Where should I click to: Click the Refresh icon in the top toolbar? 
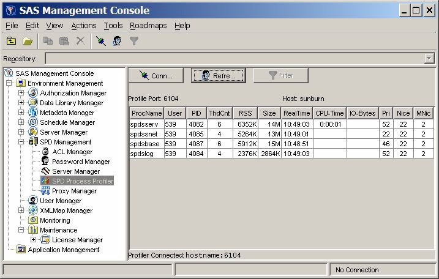[x=116, y=41]
